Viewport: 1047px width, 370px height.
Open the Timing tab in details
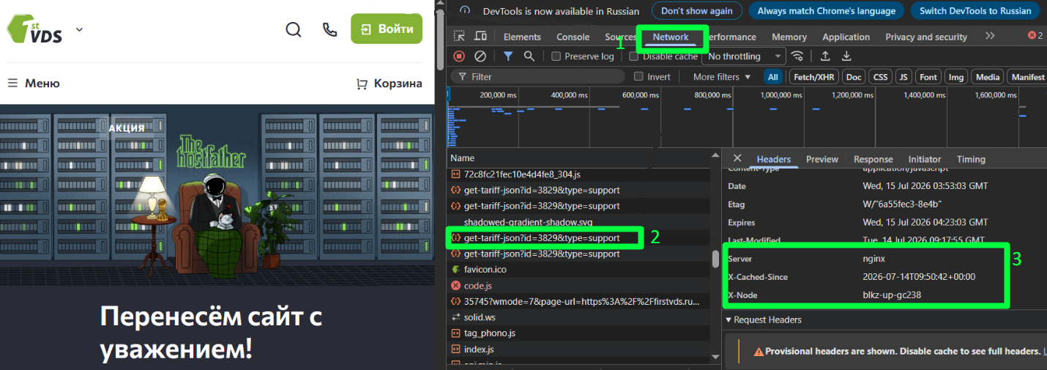pyautogui.click(x=971, y=159)
